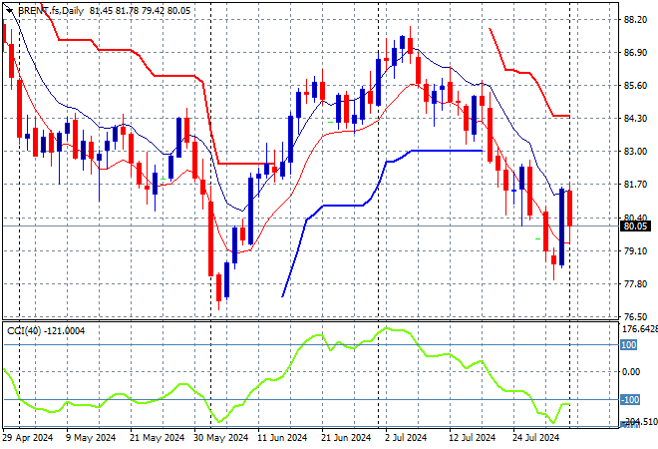Click the 176.6428 CCI scale value
This screenshot has height=449, width=658.
tap(639, 328)
